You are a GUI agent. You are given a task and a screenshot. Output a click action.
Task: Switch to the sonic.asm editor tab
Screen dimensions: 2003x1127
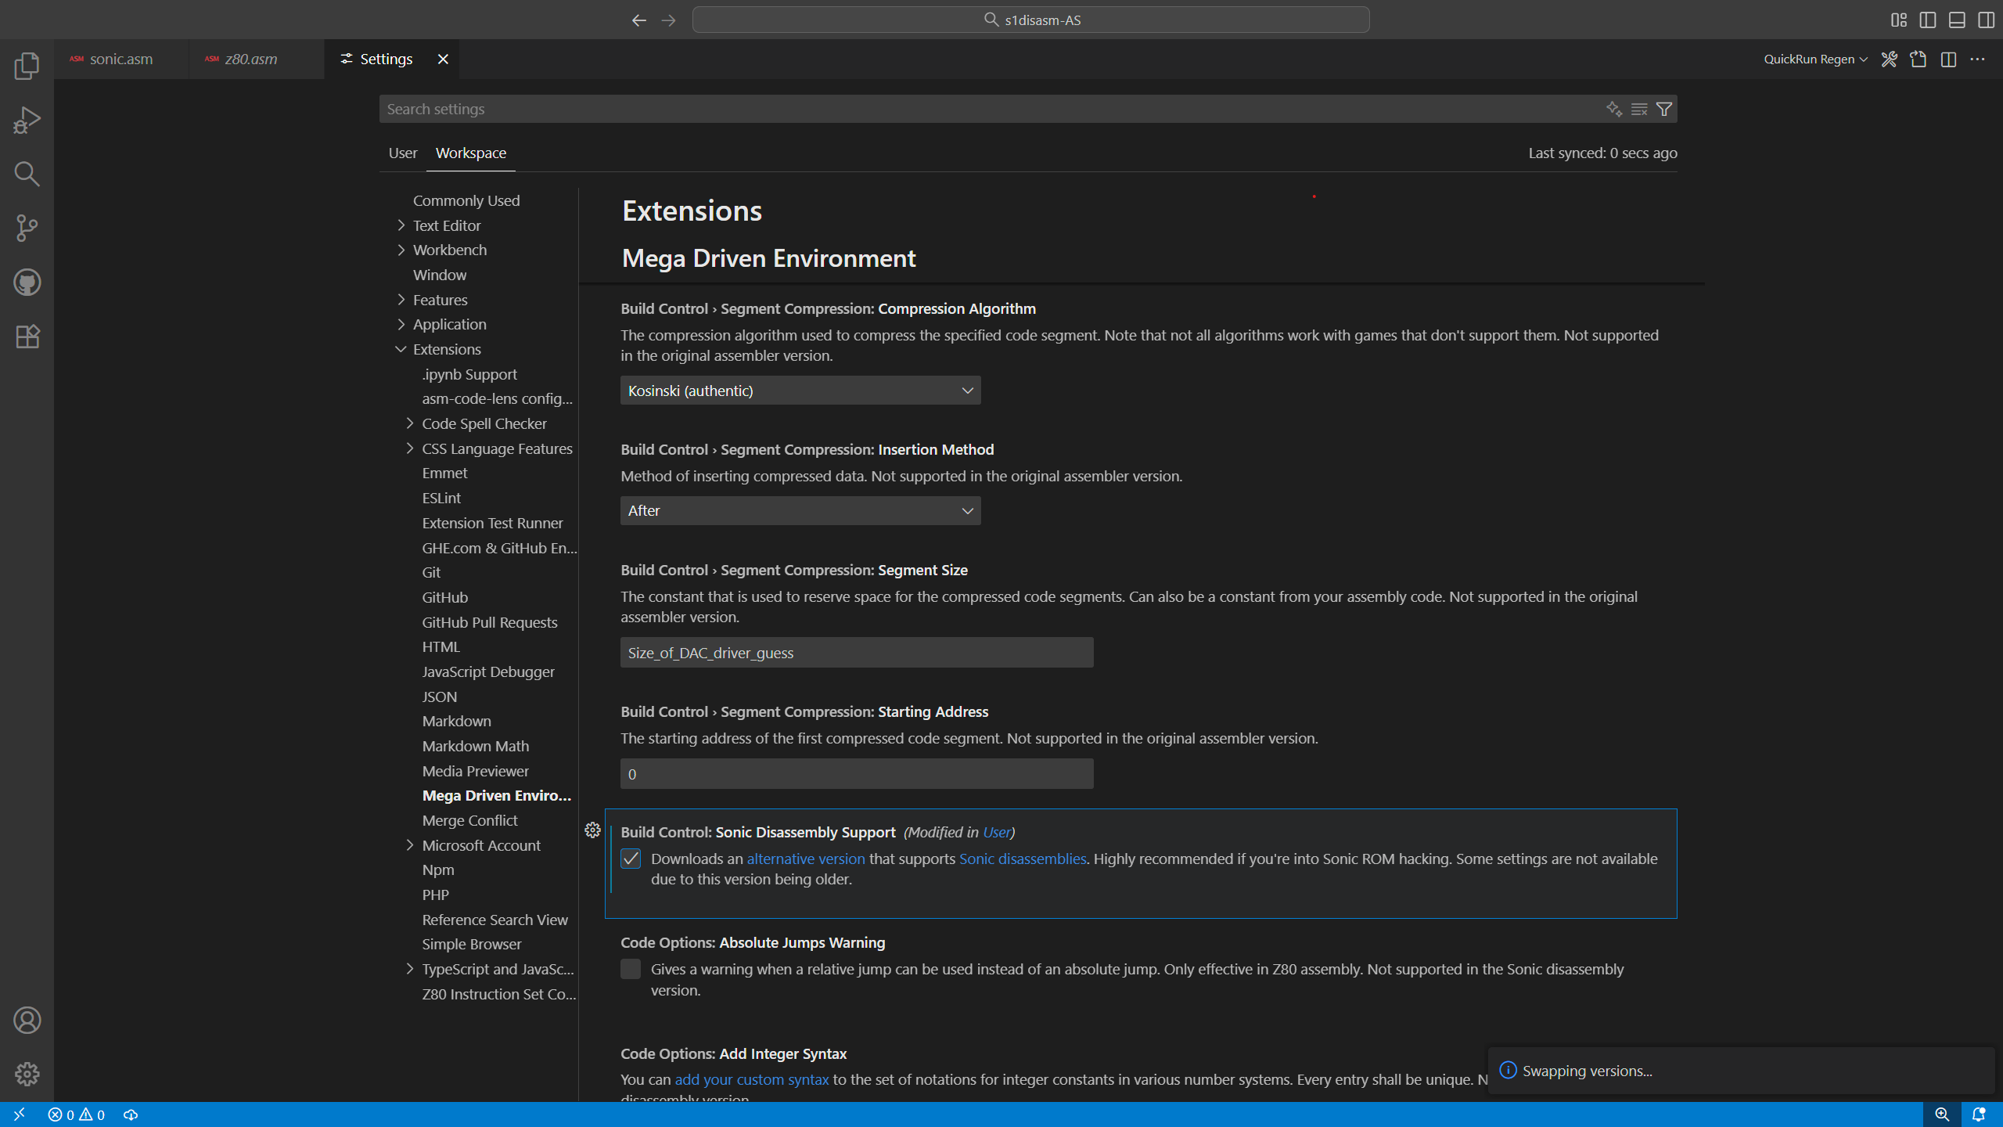120,59
